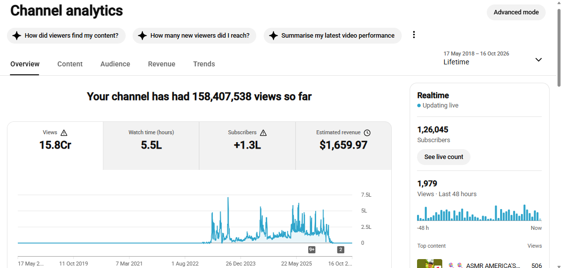Screen dimensions: 561x268
Task: Switch to the Content tab
Action: [70, 64]
